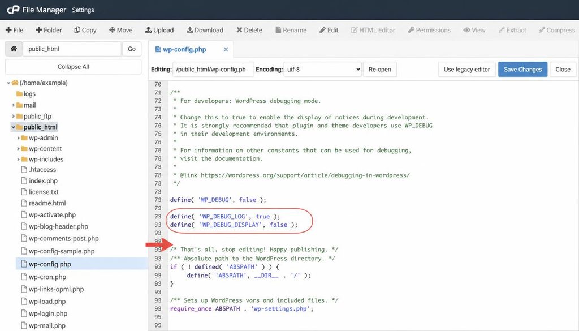Select the wp-mail.php file
This screenshot has width=579, height=331.
coord(44,325)
